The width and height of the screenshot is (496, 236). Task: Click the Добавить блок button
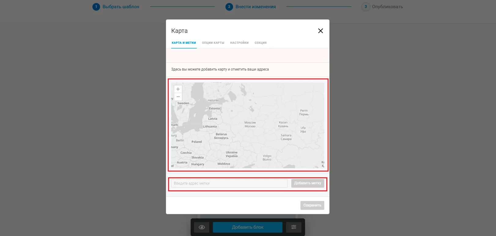248,227
